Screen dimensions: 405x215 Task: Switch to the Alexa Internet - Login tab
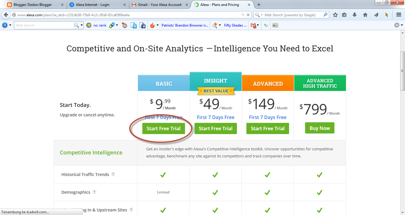(97, 4)
